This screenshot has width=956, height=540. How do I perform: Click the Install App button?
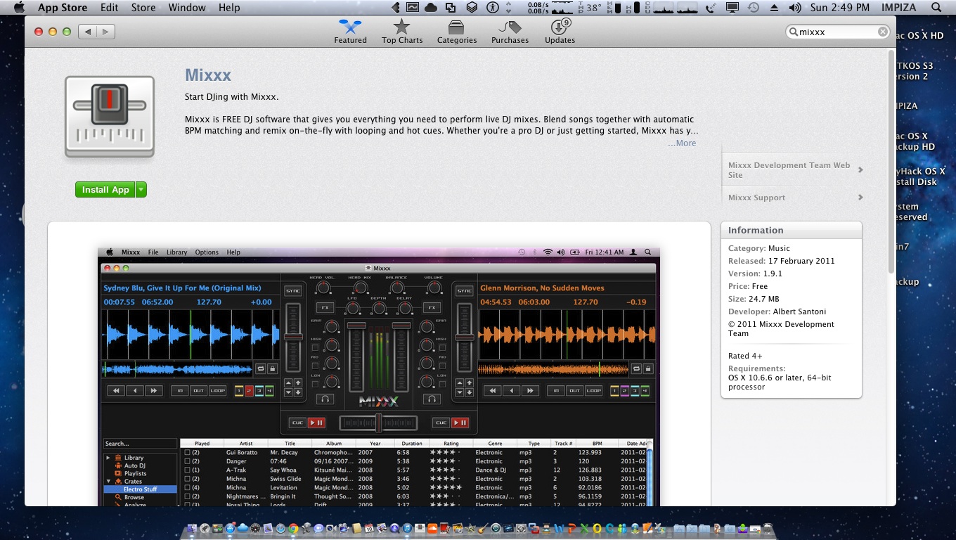coord(105,190)
